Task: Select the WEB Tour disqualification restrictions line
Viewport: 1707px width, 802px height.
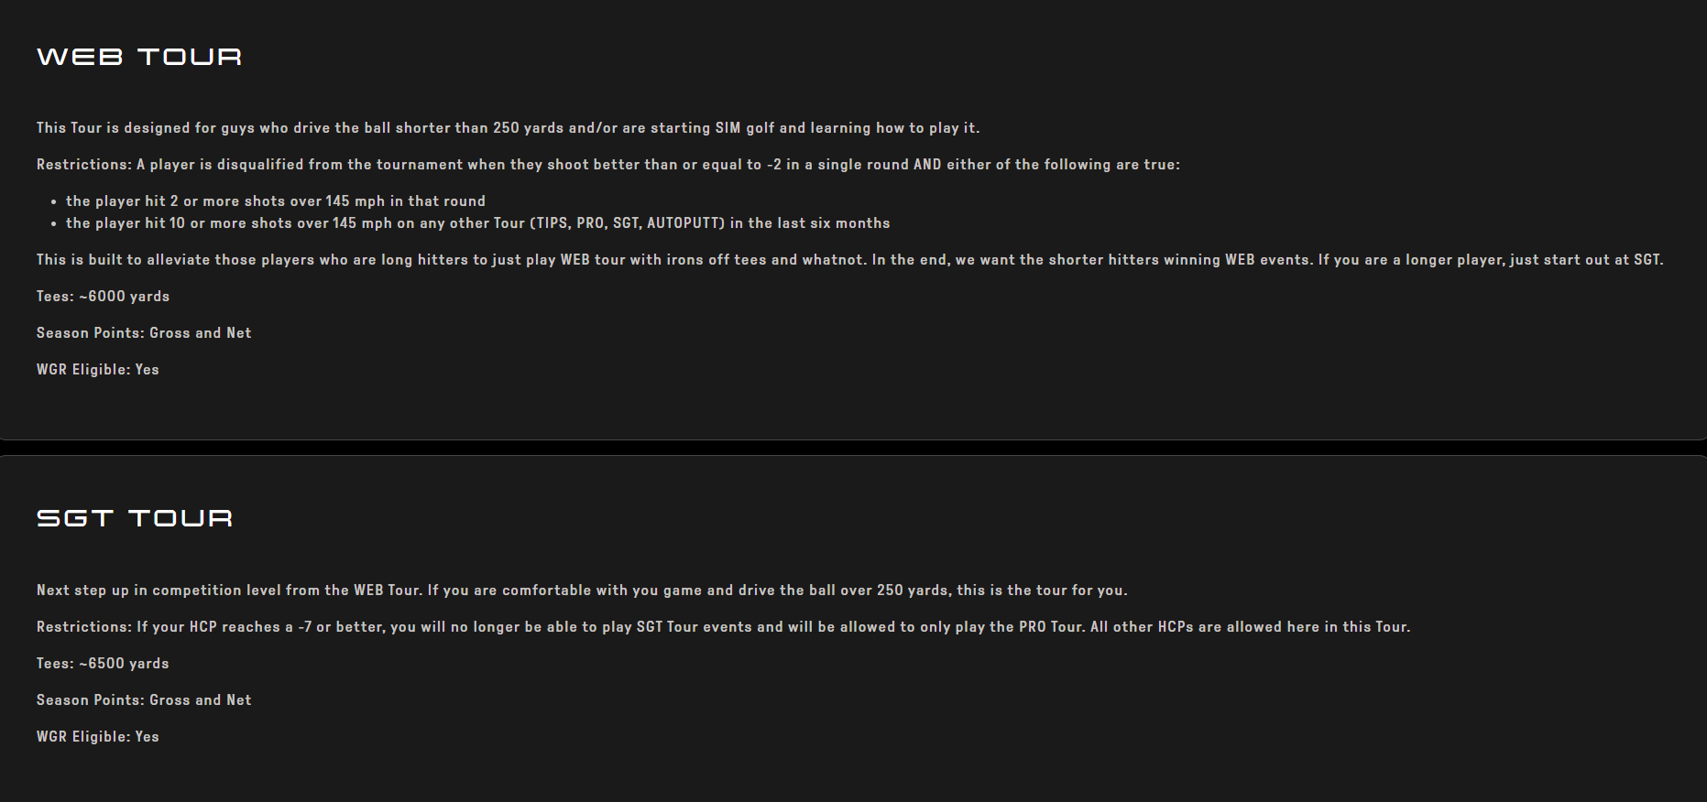Action: 607,165
